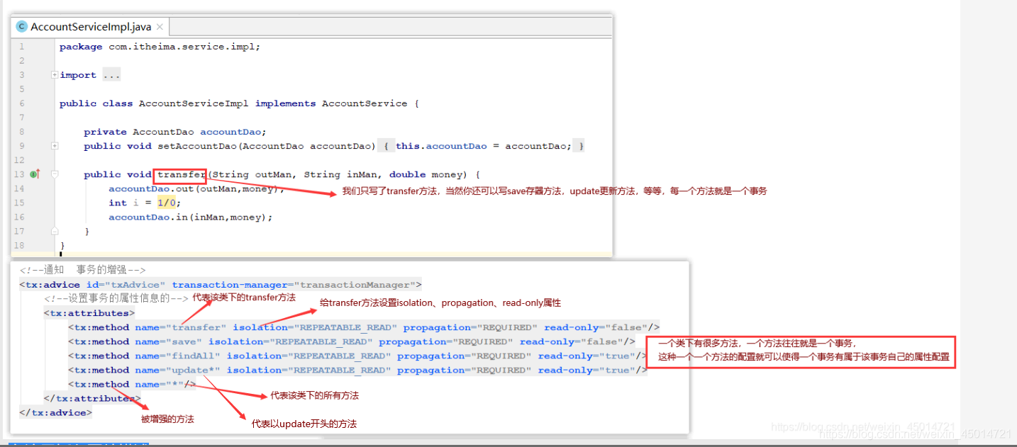Click the accountDao.out(outMan,money) call
The image size is (1017, 447).
pyautogui.click(x=196, y=188)
